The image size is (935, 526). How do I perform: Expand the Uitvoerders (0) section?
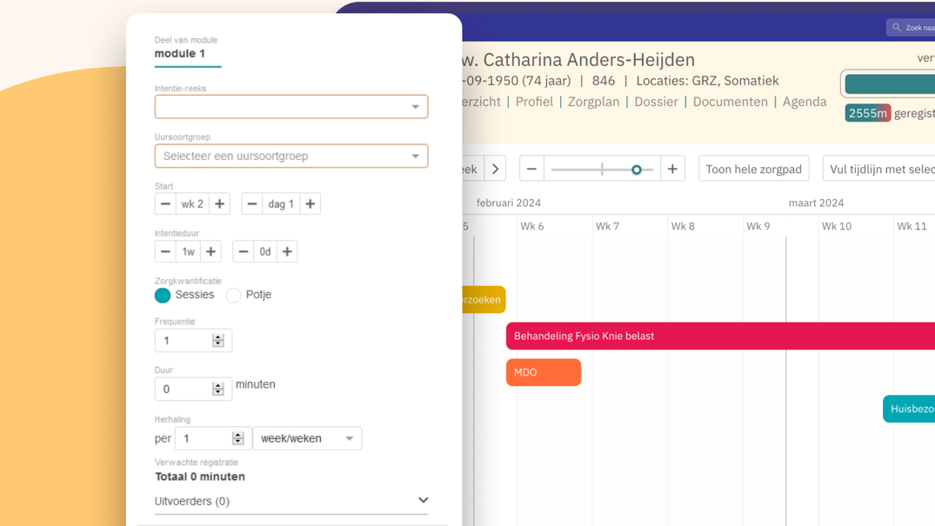pos(291,501)
